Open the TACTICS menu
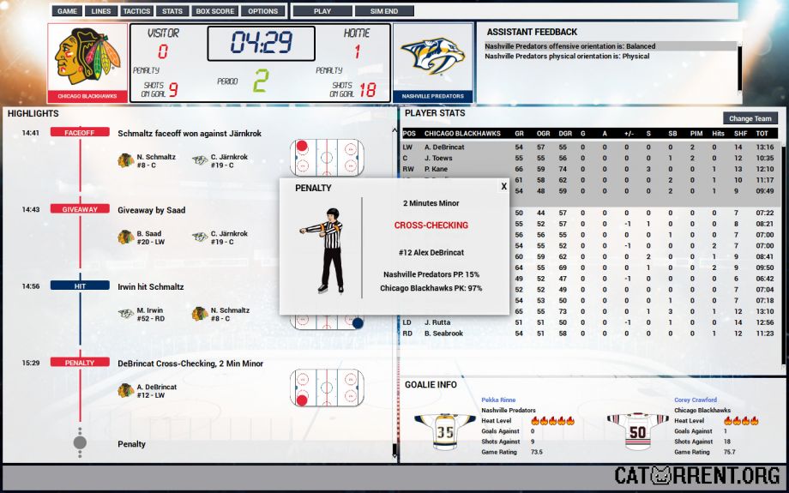The height and width of the screenshot is (493, 789). (137, 11)
